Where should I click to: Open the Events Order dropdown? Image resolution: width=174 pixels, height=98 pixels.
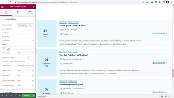coord(25,71)
